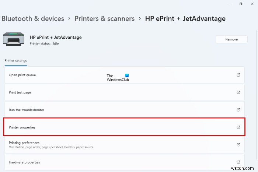Restore down the Settings window
Viewport: 258px width, 172px height.
(241, 4)
